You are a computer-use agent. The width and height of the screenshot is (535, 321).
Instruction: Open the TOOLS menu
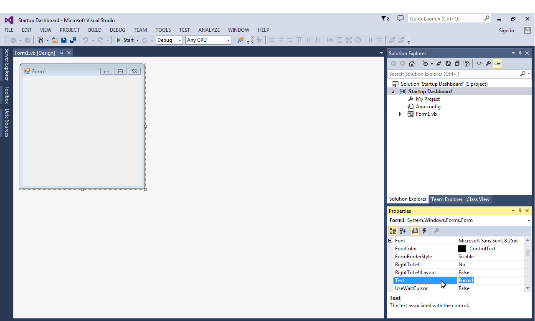[x=163, y=30]
